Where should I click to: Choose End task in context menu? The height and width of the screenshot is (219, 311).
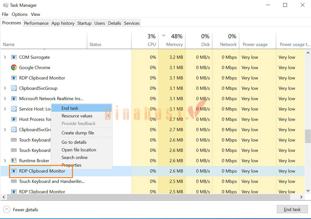coord(82,108)
